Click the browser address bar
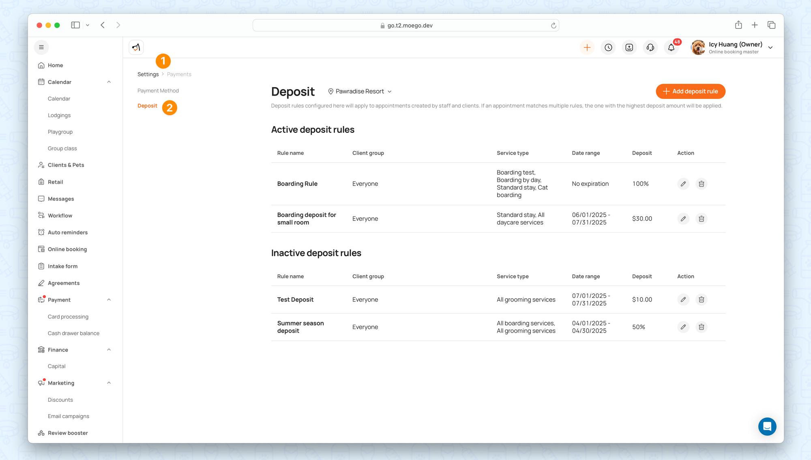The height and width of the screenshot is (460, 811). (x=405, y=26)
